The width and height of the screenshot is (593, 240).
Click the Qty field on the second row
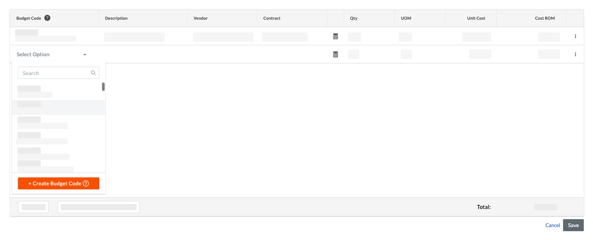(354, 54)
